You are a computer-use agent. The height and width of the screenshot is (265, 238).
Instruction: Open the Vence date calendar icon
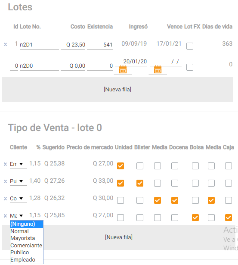tap(158, 69)
